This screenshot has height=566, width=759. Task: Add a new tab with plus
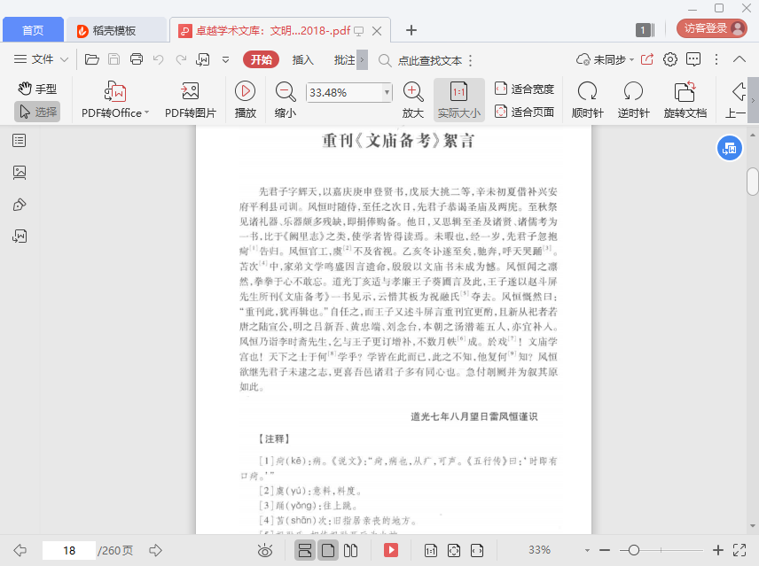tap(411, 30)
